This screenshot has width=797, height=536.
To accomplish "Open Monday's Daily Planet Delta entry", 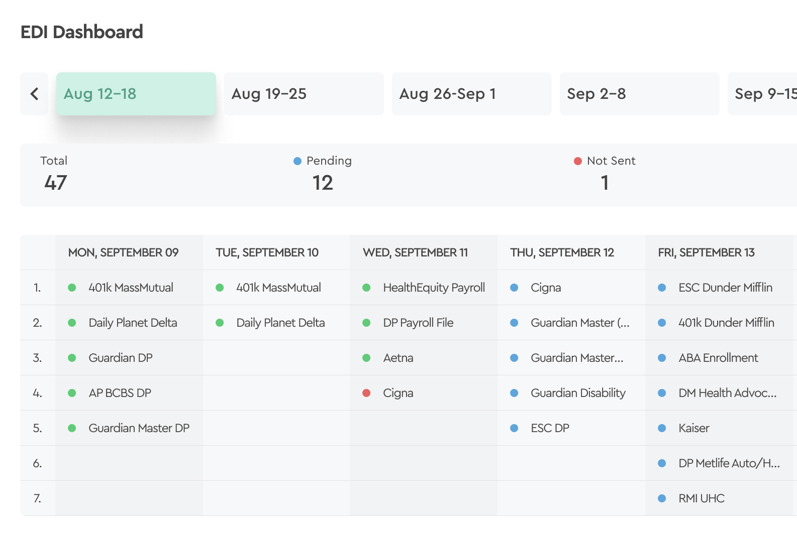I will pos(133,323).
